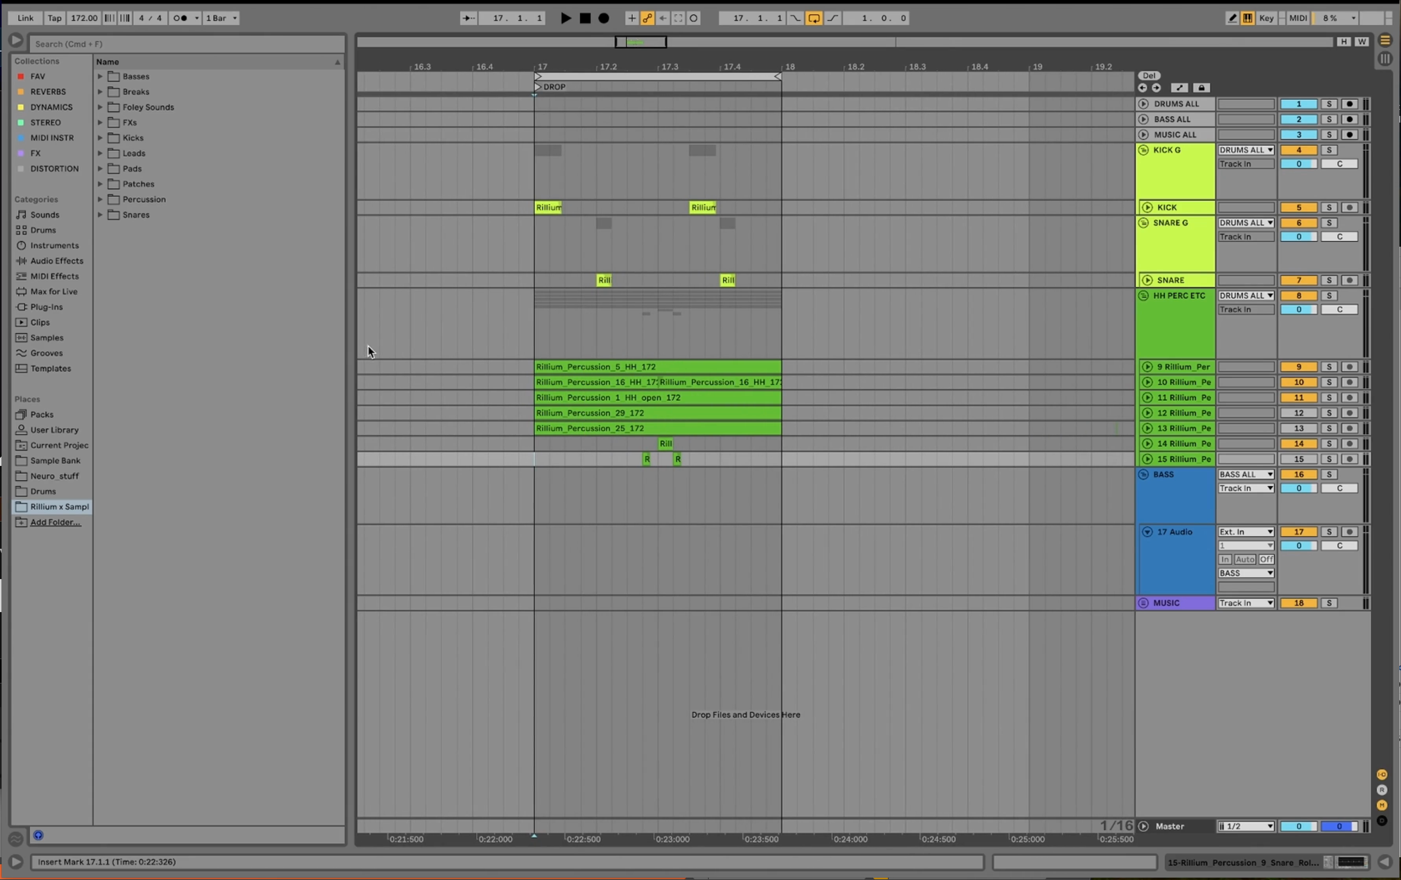1401x880 pixels.
Task: Open the Sounds category
Action: [x=45, y=214]
